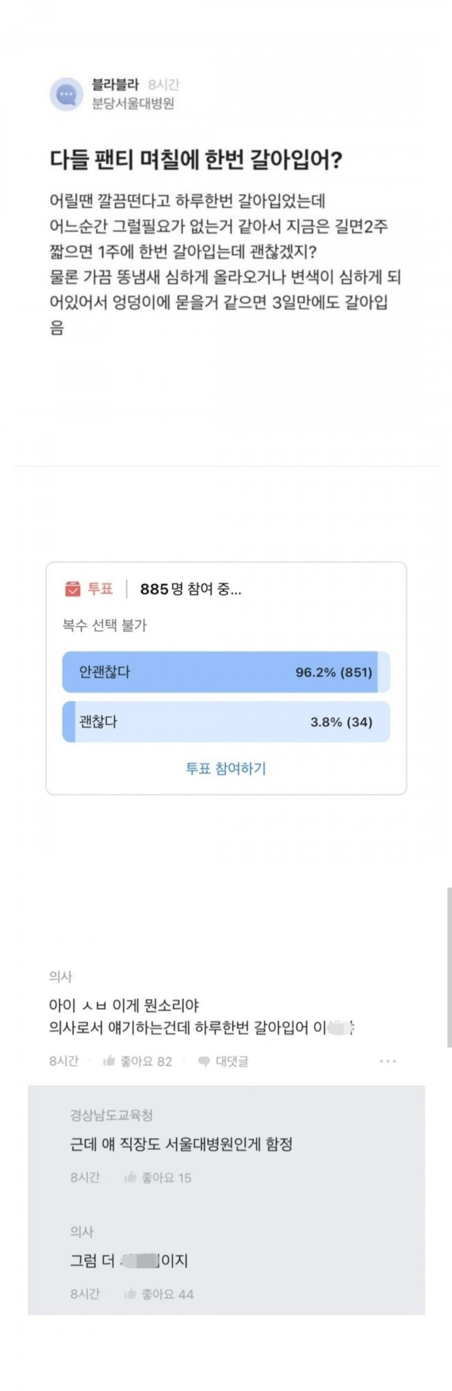The height and width of the screenshot is (1391, 452).
Task: Open the 분당서울대병원 workplace link
Action: 133,104
